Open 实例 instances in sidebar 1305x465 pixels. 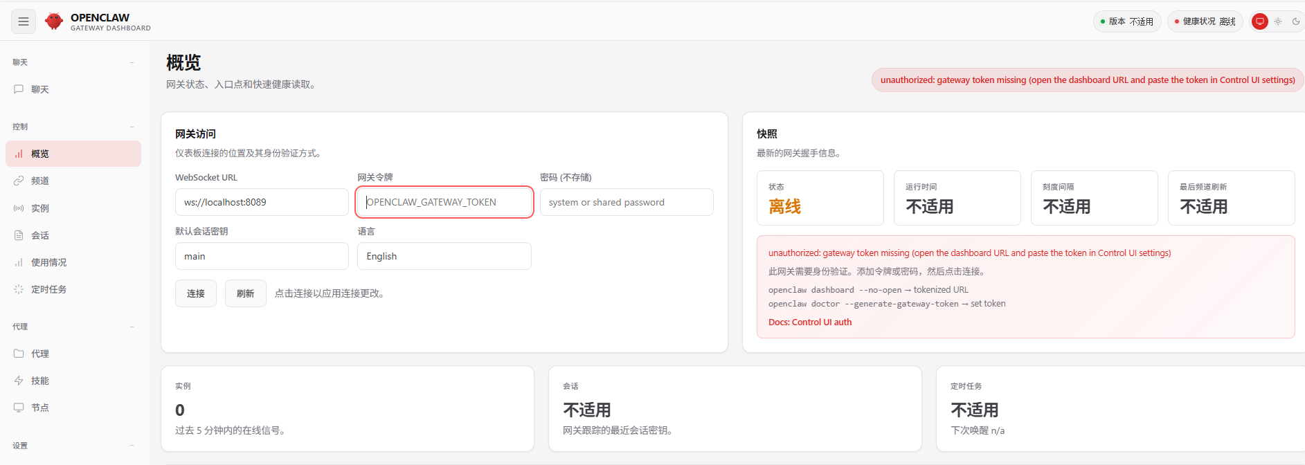[x=73, y=208]
